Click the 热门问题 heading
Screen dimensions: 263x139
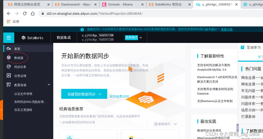(253, 69)
